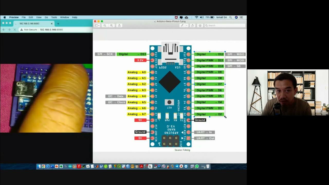
Task: Click the SPI SCK label
Action: tap(105, 54)
